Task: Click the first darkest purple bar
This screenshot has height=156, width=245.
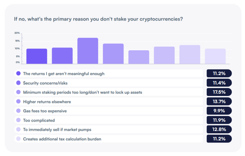Action: (37, 56)
